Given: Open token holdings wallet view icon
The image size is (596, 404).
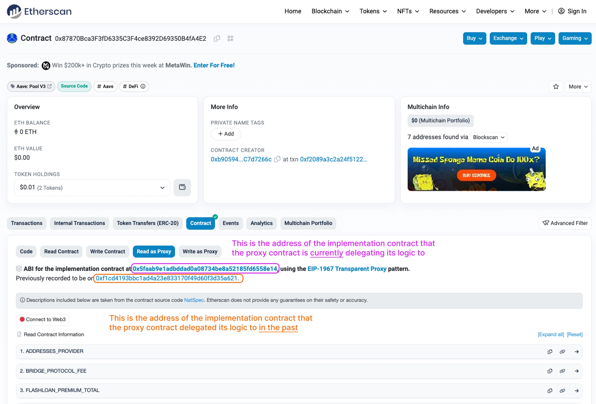Looking at the screenshot, I should (x=182, y=187).
